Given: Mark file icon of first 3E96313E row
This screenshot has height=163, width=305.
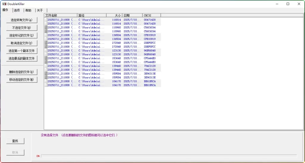Looking at the screenshot, I should pos(46,74).
